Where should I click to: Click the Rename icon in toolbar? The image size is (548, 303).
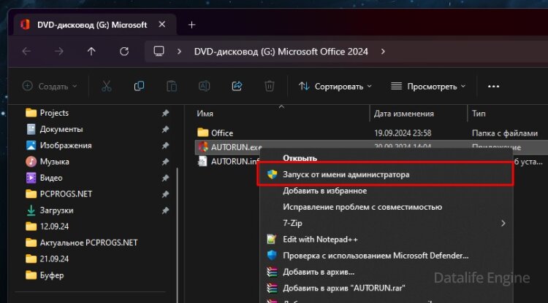[205, 86]
